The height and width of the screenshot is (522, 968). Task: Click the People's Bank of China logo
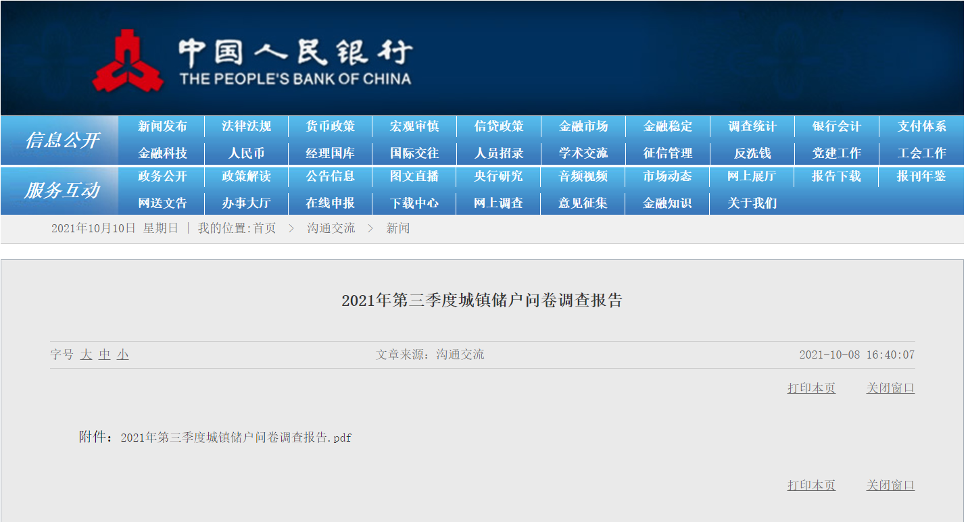(251, 61)
